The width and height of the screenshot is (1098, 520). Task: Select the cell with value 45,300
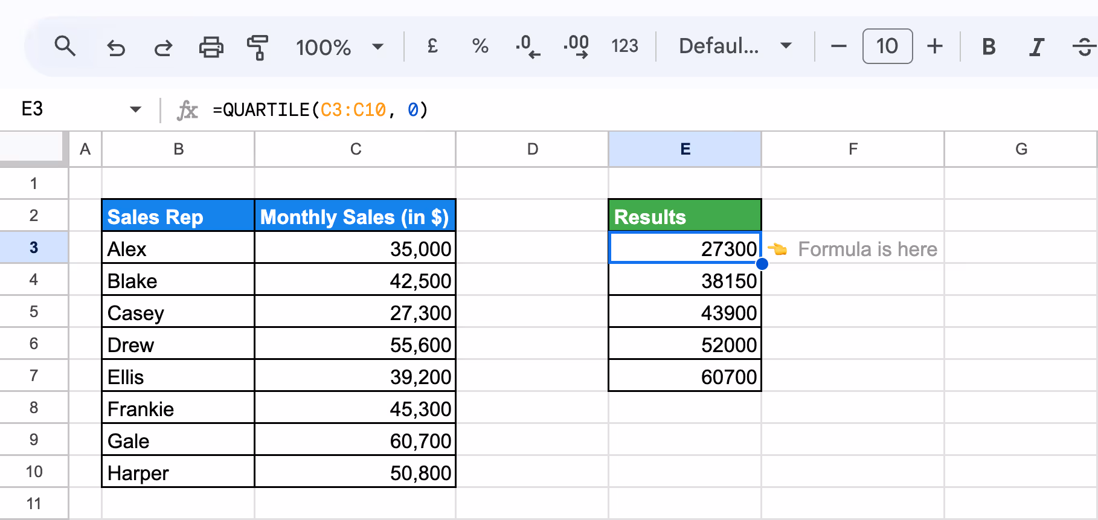(x=355, y=408)
